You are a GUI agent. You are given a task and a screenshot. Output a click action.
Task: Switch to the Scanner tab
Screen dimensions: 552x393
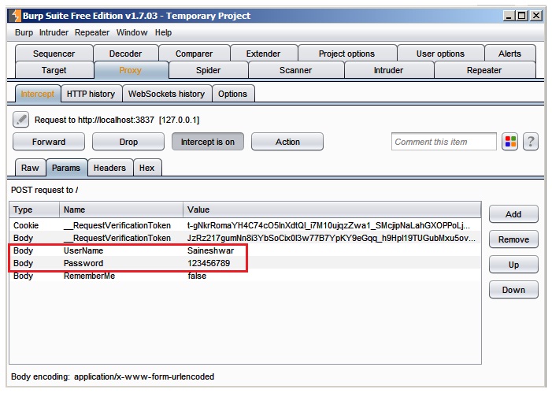(296, 70)
